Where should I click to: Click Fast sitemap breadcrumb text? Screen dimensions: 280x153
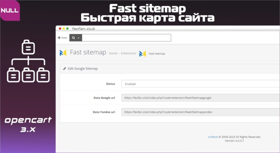[x=157, y=54]
